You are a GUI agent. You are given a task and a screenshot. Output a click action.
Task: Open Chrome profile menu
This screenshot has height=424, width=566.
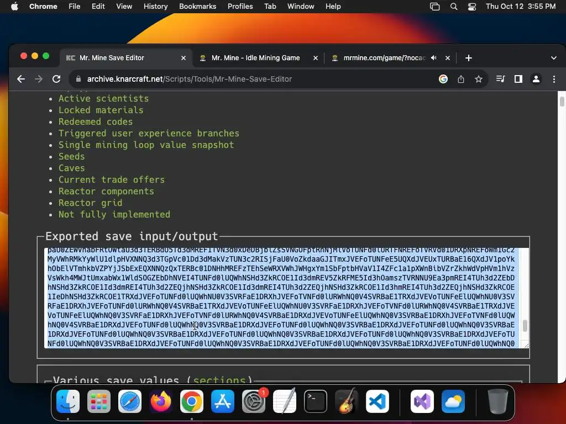coord(536,79)
